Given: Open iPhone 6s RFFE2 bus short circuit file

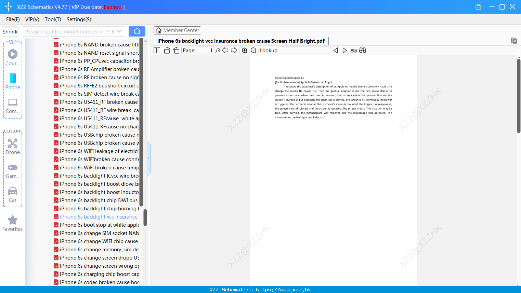Looking at the screenshot, I should coord(96,86).
